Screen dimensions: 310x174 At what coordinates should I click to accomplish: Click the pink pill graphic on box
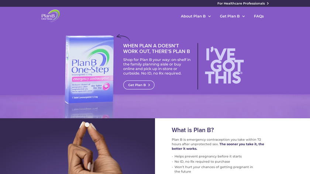[106, 87]
